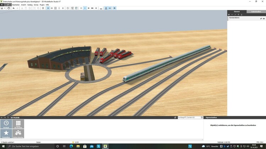
Task: Select the Standardebene layer row
Action: (246, 18)
